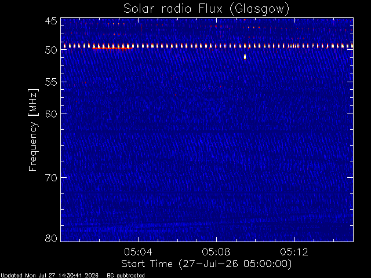Select the 55 MHz frequency axis label

point(51,82)
